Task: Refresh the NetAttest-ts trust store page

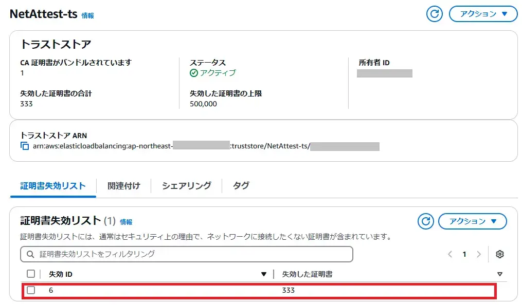Action: (435, 14)
